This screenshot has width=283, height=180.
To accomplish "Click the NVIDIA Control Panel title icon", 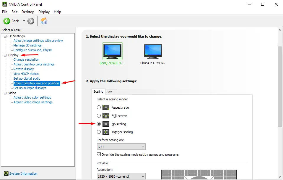I will click(5, 4).
